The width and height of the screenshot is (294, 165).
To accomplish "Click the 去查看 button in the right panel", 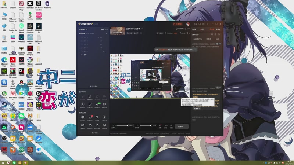I will [197, 109].
